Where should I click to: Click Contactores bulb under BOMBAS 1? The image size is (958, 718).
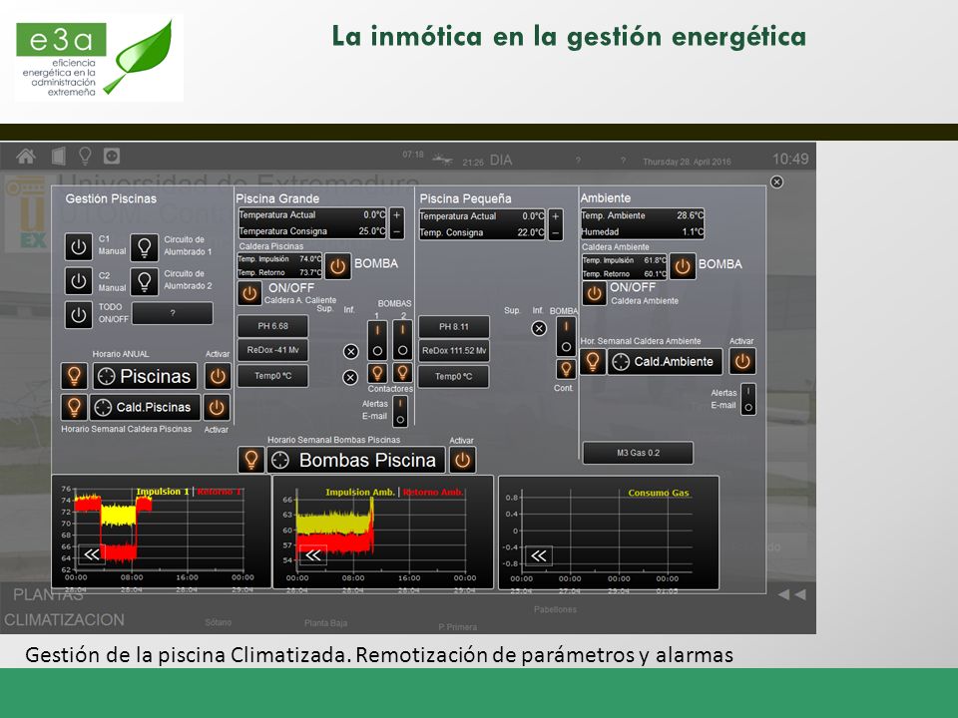pos(377,372)
